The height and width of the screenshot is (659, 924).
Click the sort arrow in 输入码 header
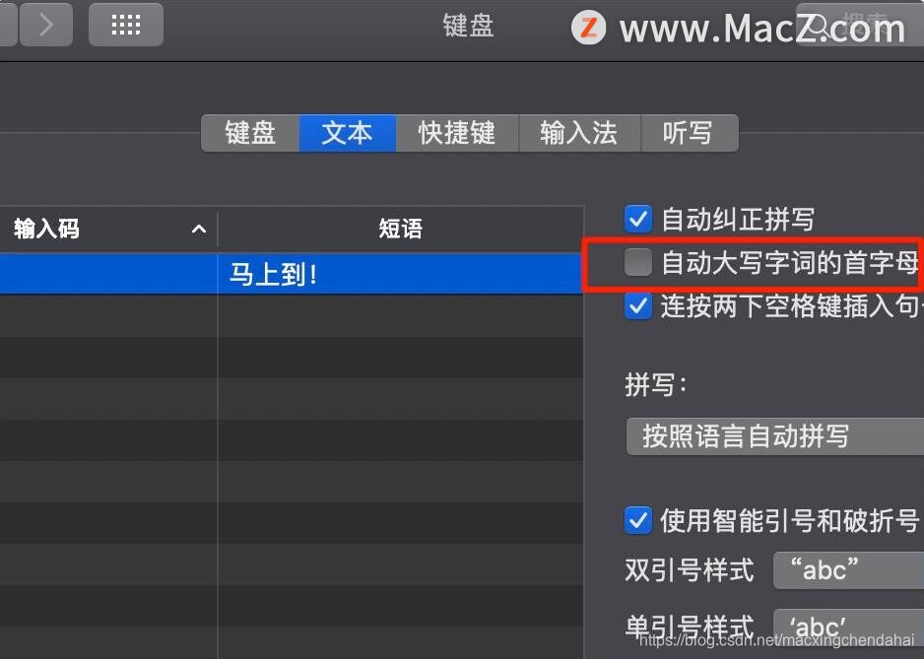coord(199,229)
